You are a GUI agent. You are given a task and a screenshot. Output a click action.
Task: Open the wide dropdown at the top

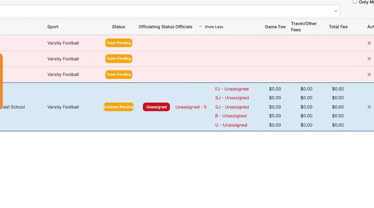pyautogui.click(x=335, y=11)
